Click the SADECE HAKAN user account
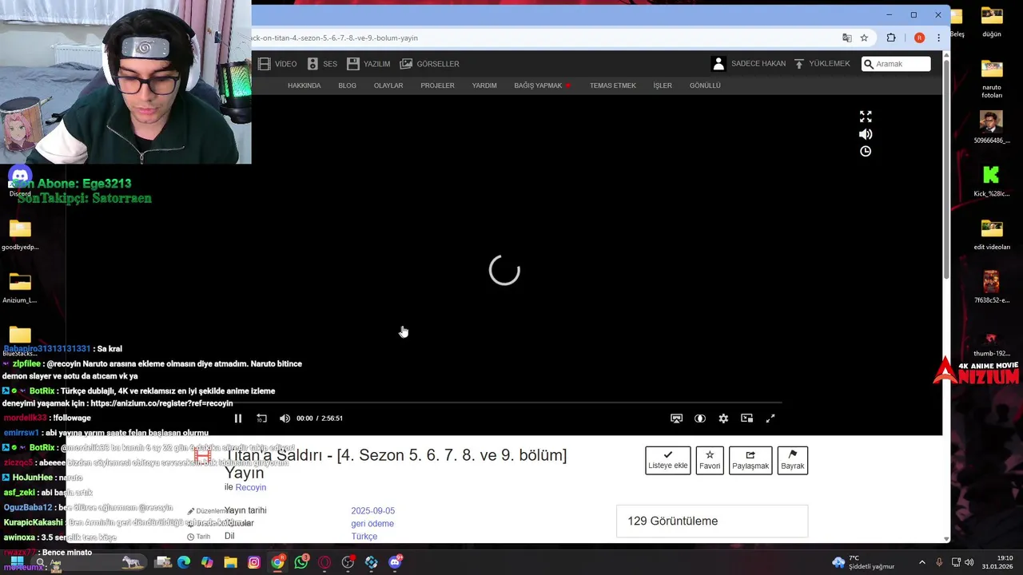The width and height of the screenshot is (1023, 575). click(749, 64)
